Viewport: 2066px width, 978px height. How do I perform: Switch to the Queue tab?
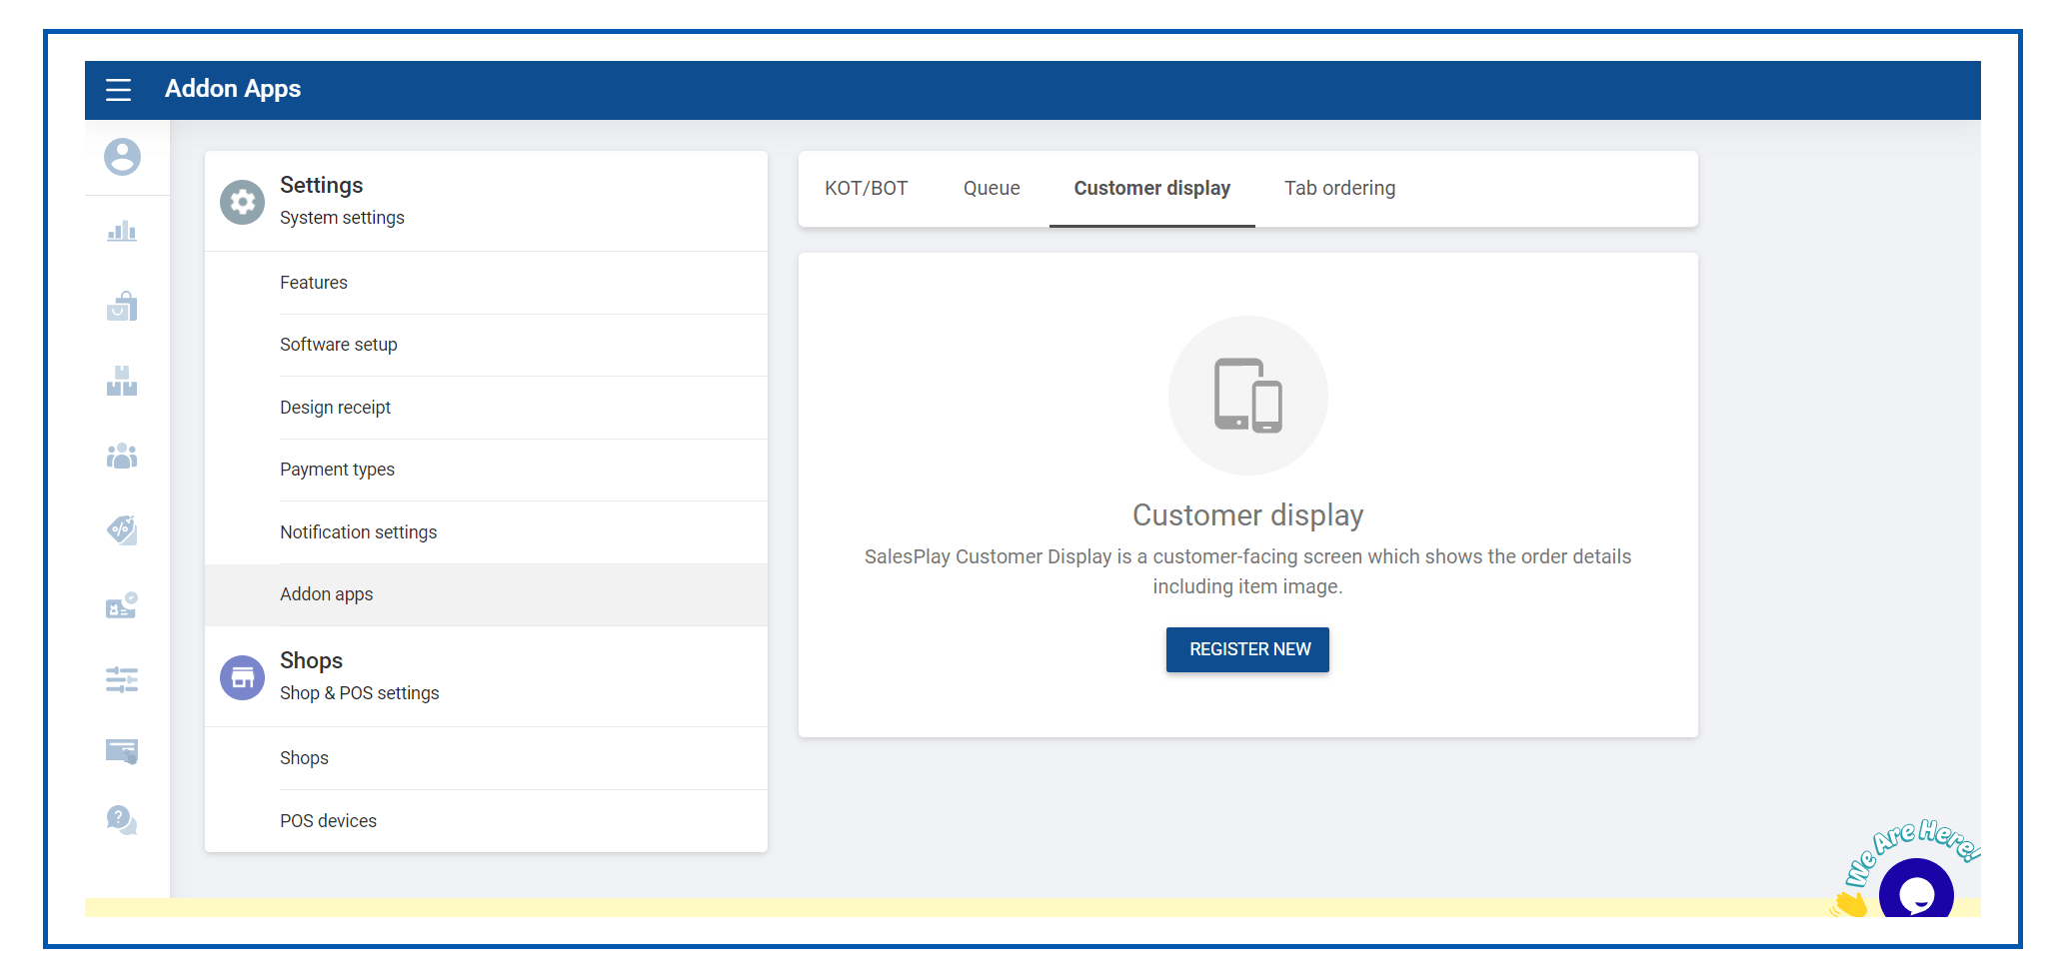coord(991,189)
